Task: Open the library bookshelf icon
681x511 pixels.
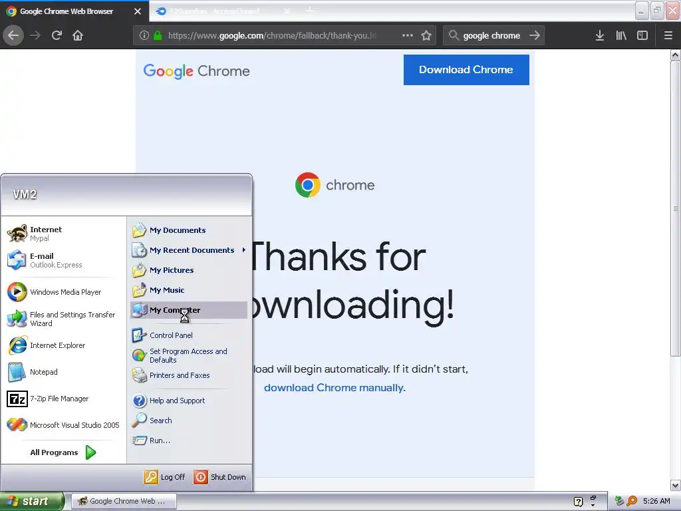Action: [621, 35]
